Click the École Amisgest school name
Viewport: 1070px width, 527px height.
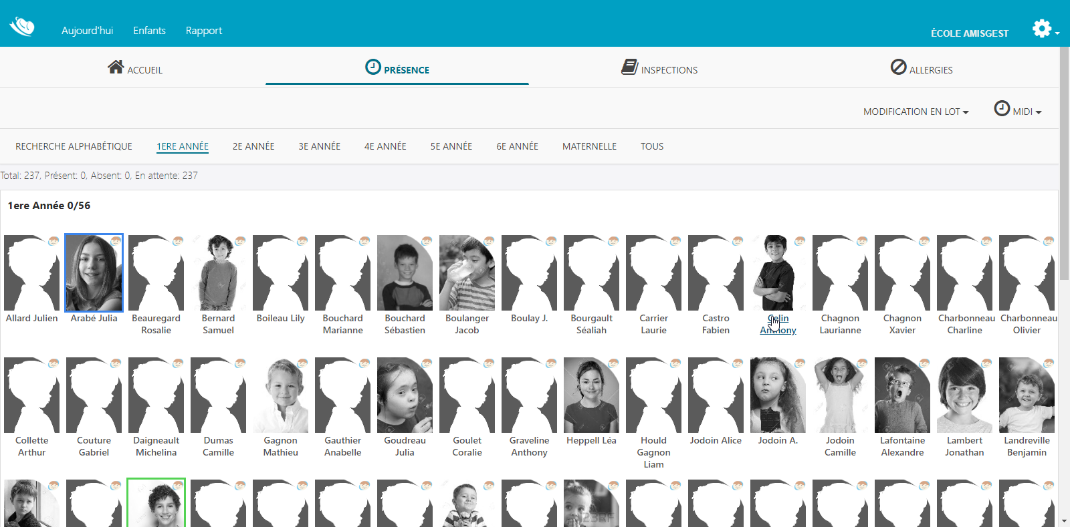(970, 33)
